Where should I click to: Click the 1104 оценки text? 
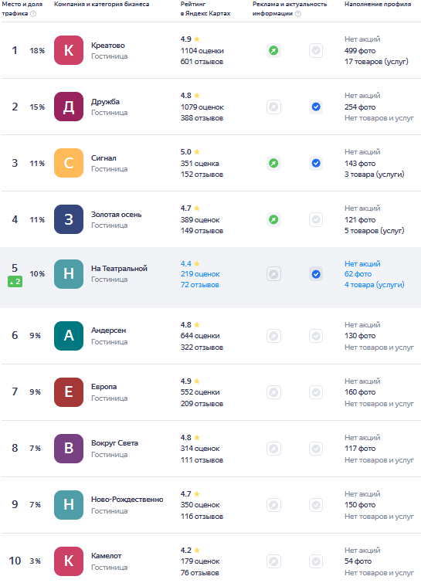tap(202, 51)
